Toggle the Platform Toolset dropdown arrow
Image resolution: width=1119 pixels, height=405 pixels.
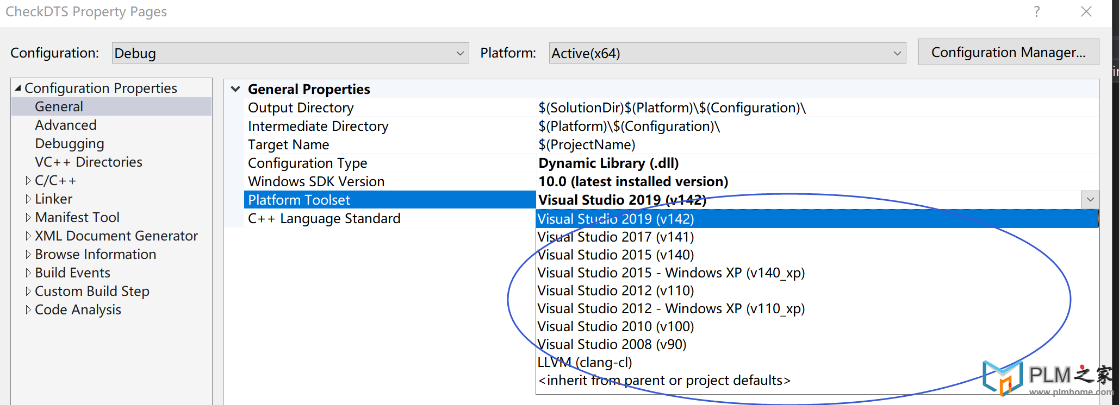(1090, 199)
